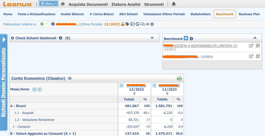Unlink the 12/2023 benchmark company
265x136 pixels.
click(258, 56)
